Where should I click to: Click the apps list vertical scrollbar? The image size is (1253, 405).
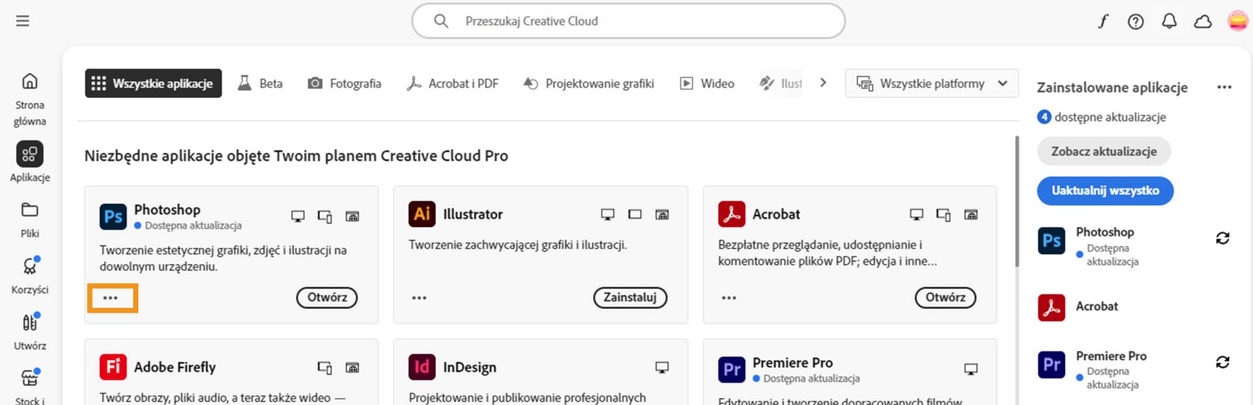pos(1016,201)
